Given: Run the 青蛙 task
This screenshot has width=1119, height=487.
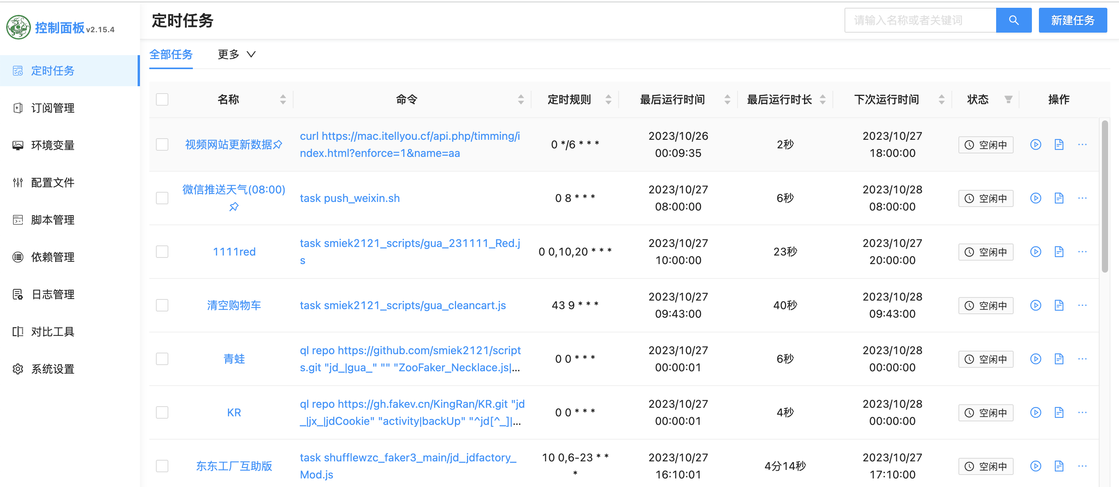Looking at the screenshot, I should [x=1035, y=359].
